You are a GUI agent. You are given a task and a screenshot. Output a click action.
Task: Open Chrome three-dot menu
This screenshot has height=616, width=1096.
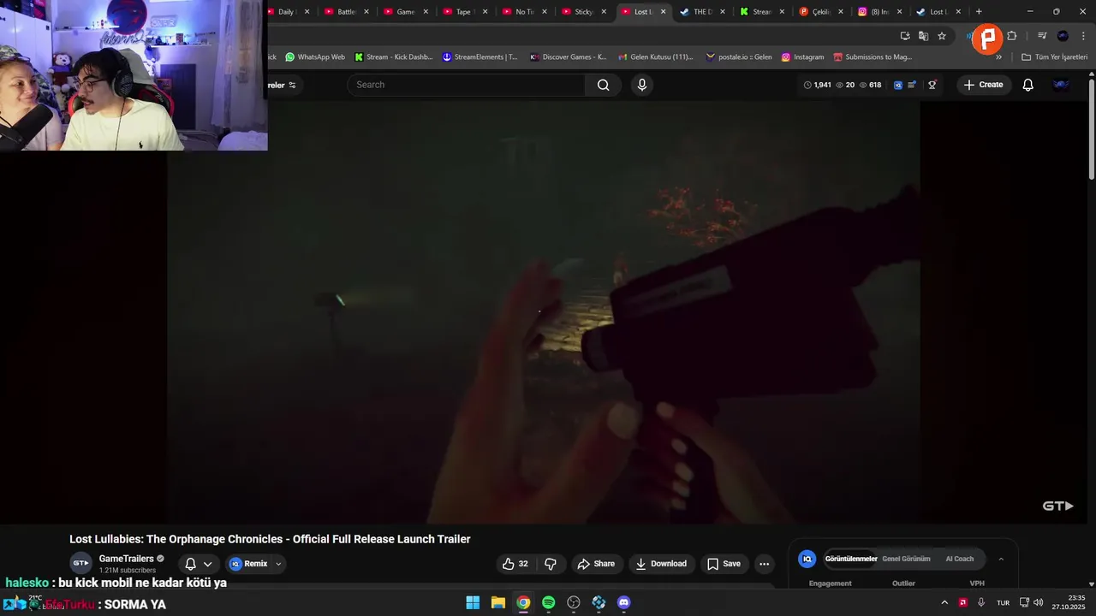click(x=1084, y=36)
